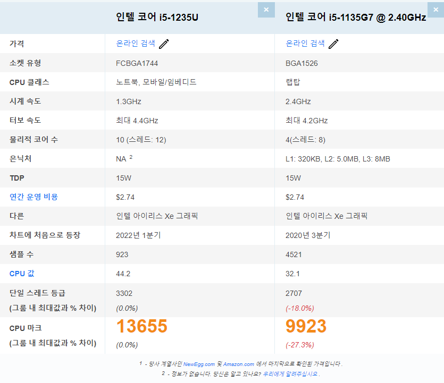Click the 소켓 유형 row label
The height and width of the screenshot is (383, 444).
[25, 63]
